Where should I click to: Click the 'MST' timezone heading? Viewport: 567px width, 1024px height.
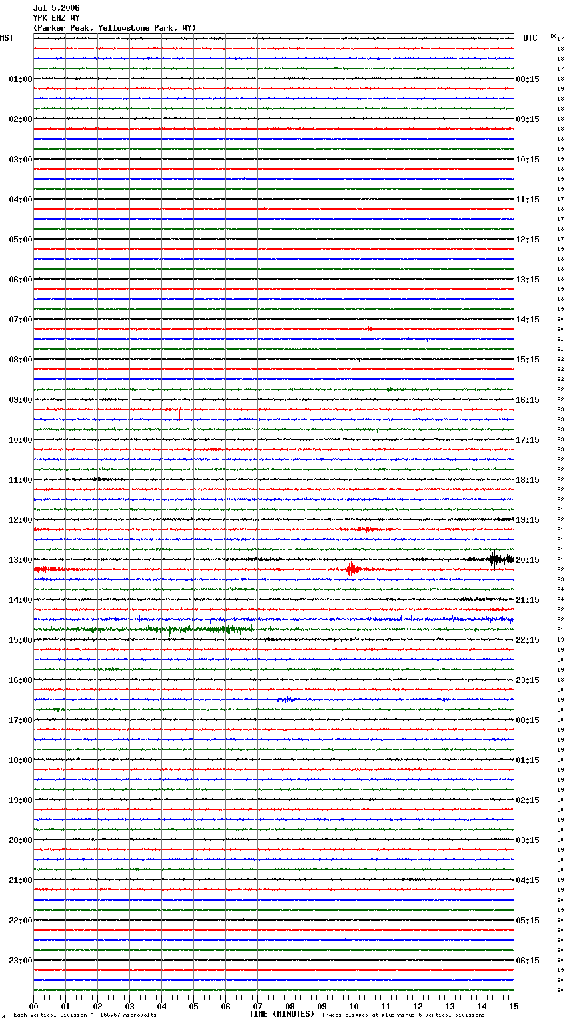7,38
